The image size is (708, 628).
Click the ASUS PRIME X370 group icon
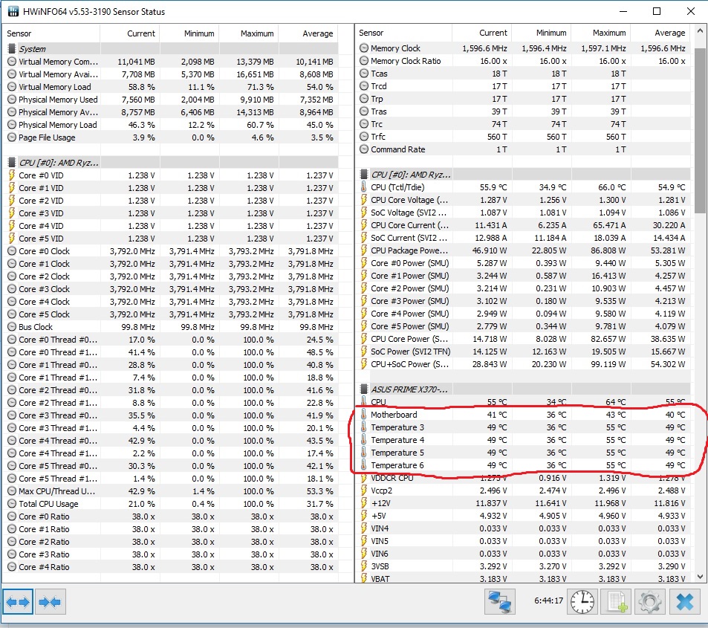point(364,389)
